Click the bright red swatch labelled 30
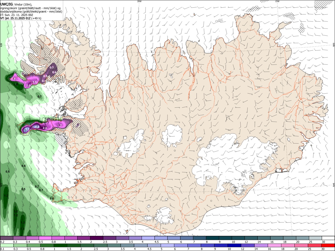Screen dimensions: 335x251 (328, 246)
